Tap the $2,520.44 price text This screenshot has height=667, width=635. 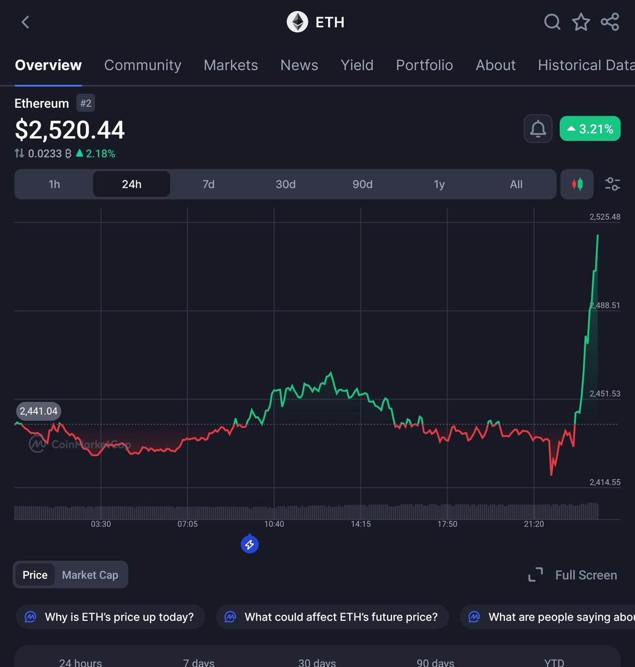click(70, 130)
